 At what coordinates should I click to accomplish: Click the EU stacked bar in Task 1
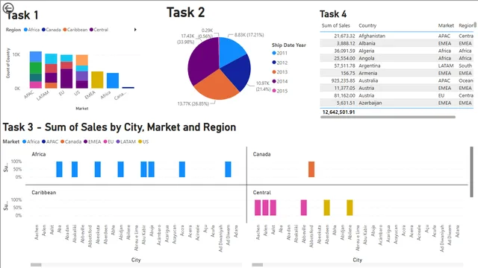[x=66, y=71]
